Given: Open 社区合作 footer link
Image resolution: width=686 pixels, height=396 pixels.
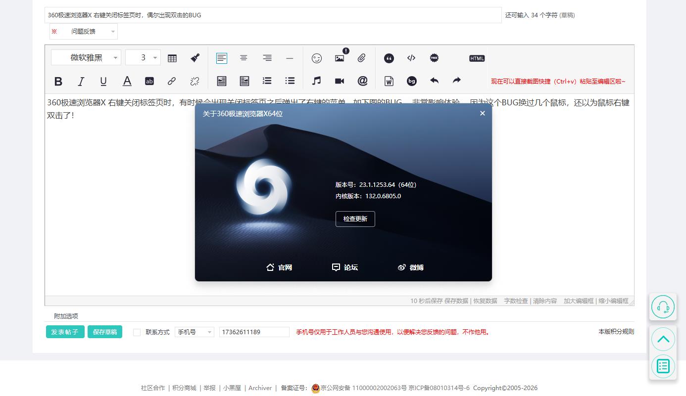Looking at the screenshot, I should pos(153,388).
